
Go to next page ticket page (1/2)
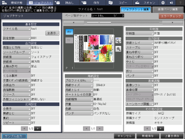[x=161, y=129]
